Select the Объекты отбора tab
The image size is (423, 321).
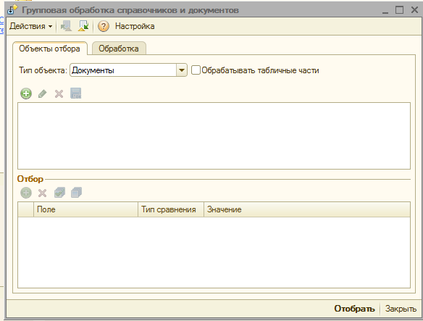pyautogui.click(x=50, y=49)
